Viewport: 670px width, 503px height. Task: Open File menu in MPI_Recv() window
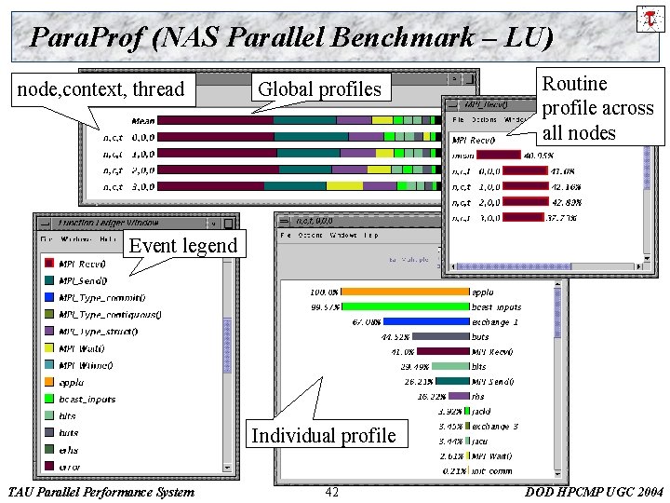click(x=458, y=120)
